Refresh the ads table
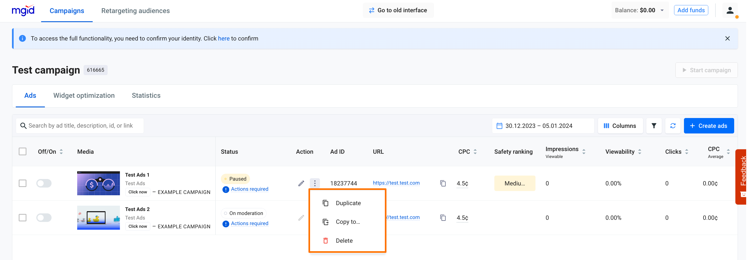The width and height of the screenshot is (751, 260). pyautogui.click(x=672, y=126)
